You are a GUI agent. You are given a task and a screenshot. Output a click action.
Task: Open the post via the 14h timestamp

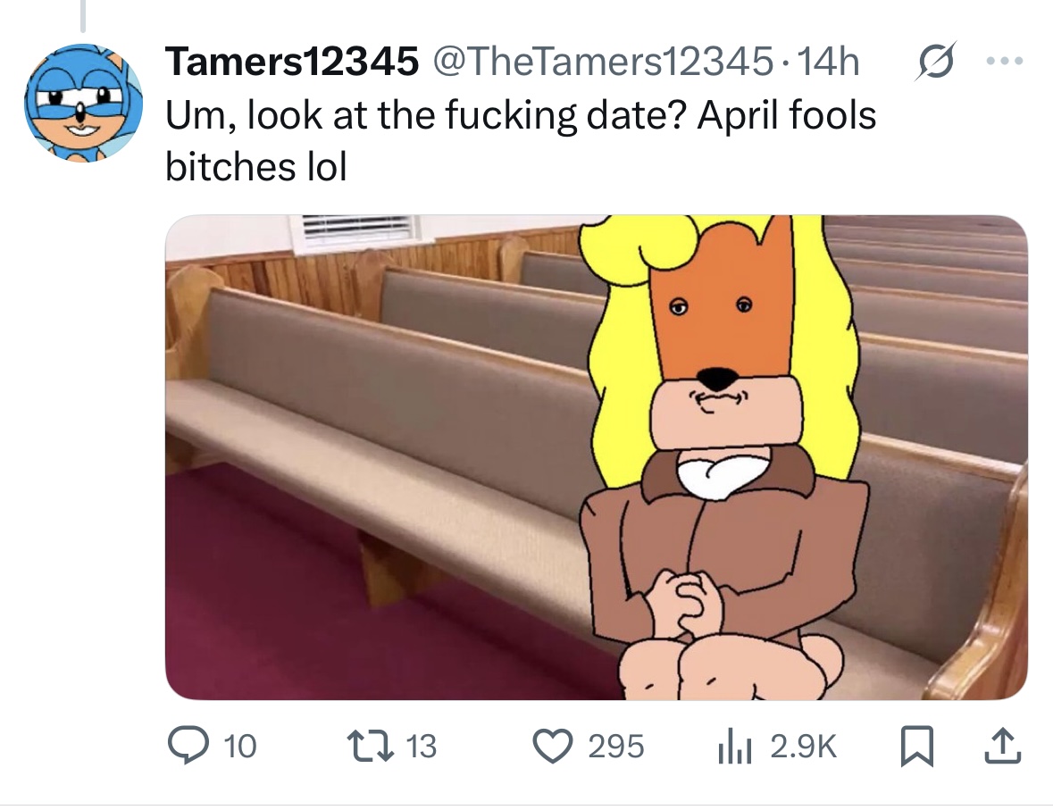point(827,61)
